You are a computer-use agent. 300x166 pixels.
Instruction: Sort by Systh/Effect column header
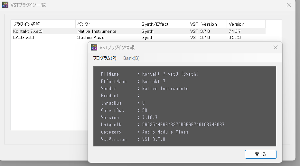164,24
